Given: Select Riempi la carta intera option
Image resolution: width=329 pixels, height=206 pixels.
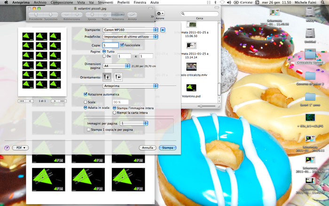Looking at the screenshot, I should pyautogui.click(x=114, y=112).
